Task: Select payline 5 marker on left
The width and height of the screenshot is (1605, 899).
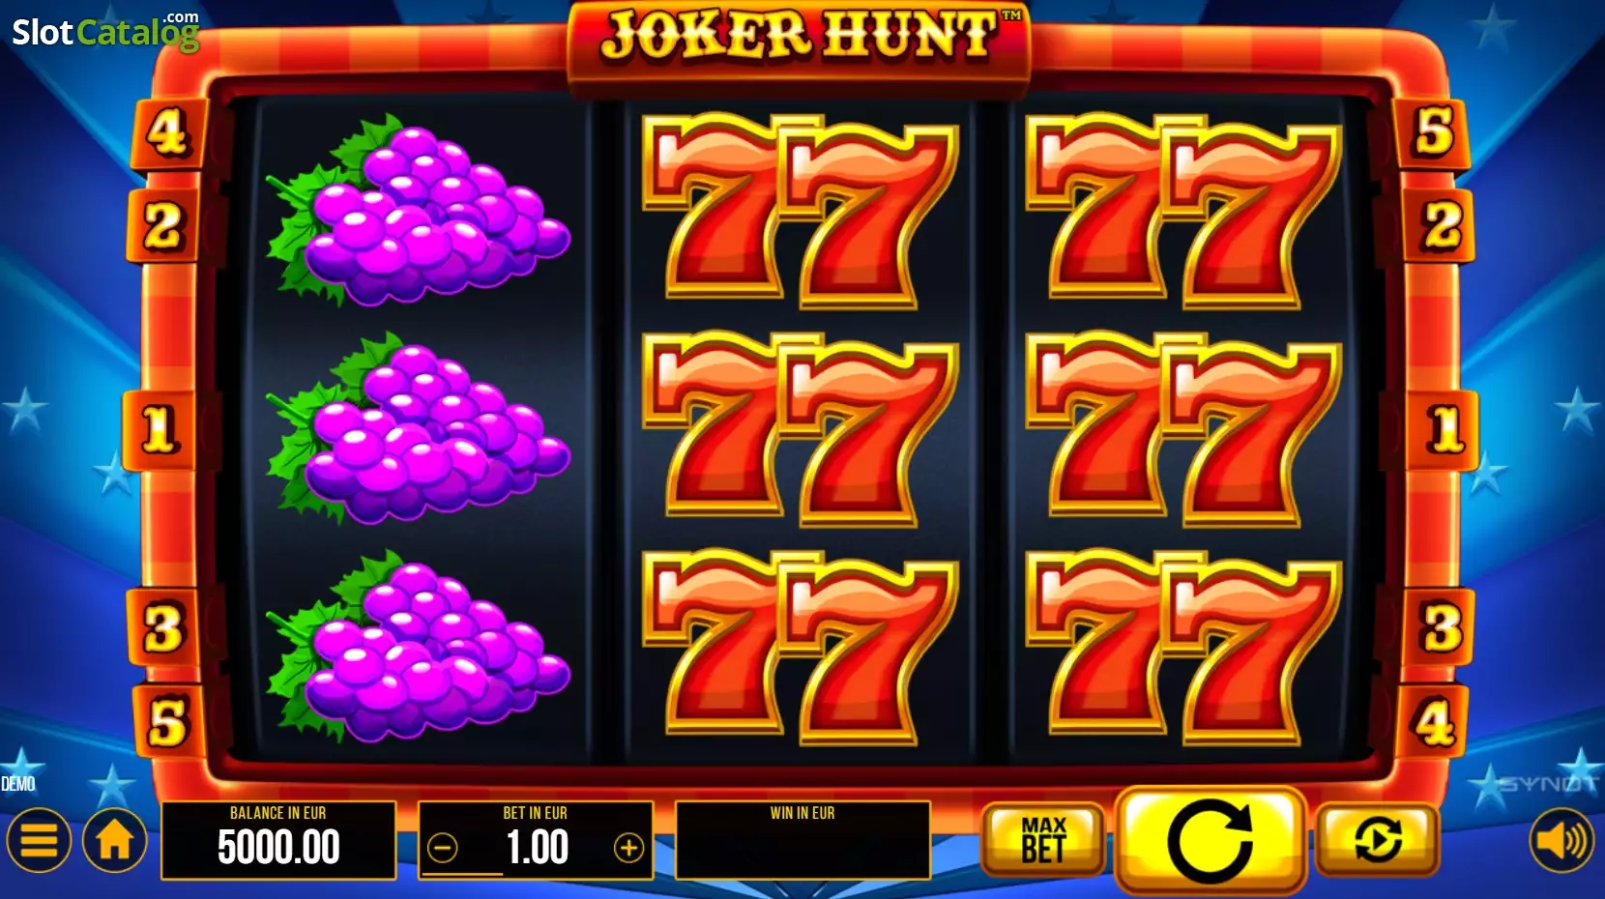Action: coord(167,722)
